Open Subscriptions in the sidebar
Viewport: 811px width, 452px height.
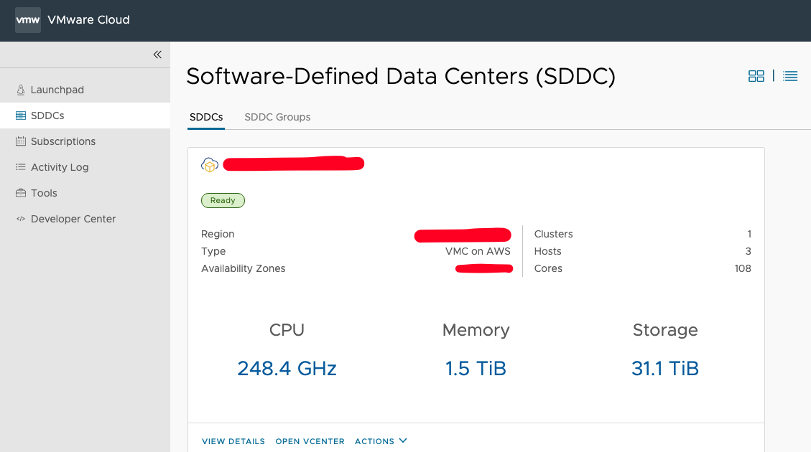[63, 141]
